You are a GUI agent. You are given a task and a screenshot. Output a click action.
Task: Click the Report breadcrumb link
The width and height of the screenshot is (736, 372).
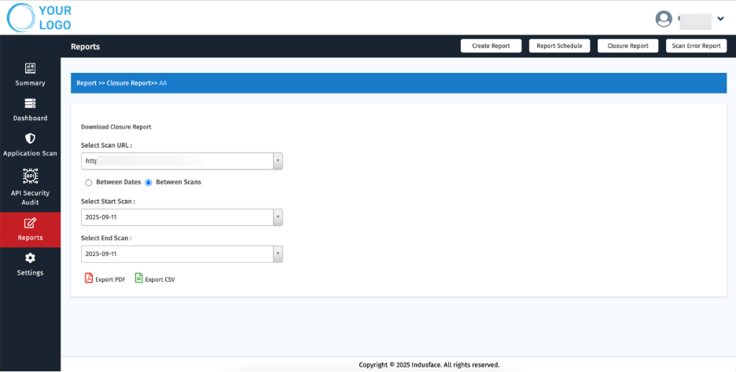pyautogui.click(x=86, y=83)
